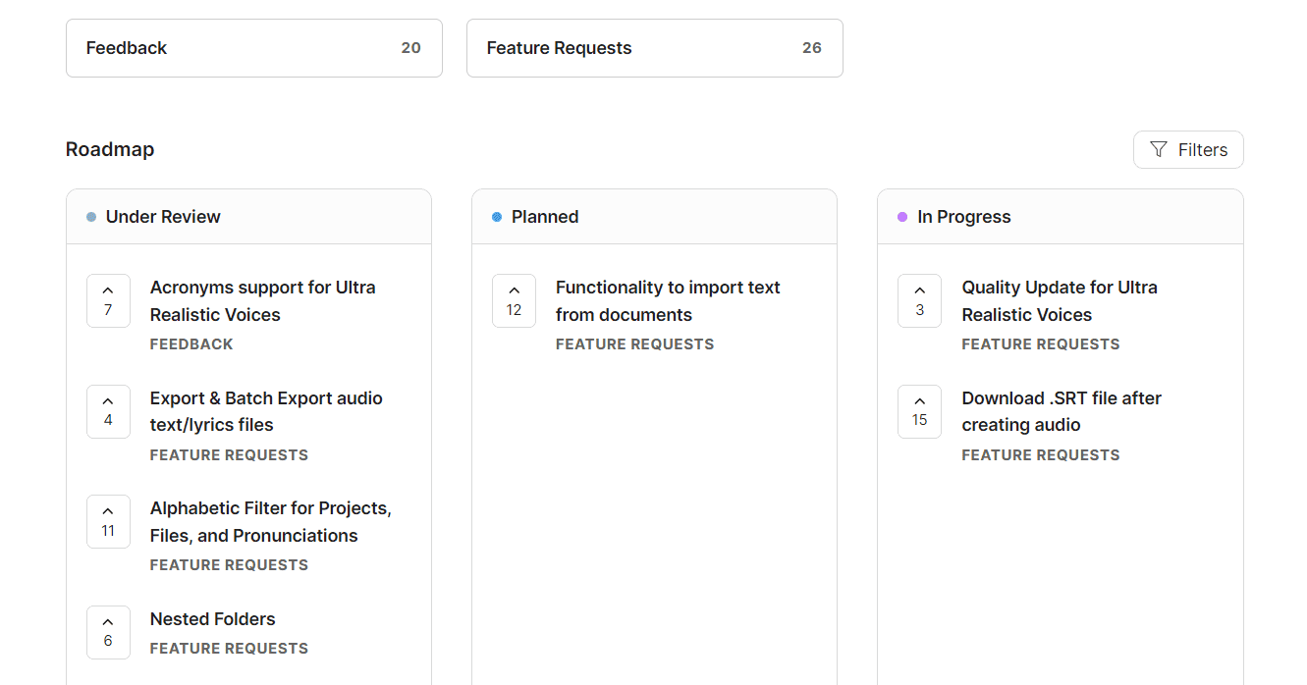This screenshot has height=685, width=1307.
Task: Upvote Download .SRT file after creating audio
Action: point(919,411)
